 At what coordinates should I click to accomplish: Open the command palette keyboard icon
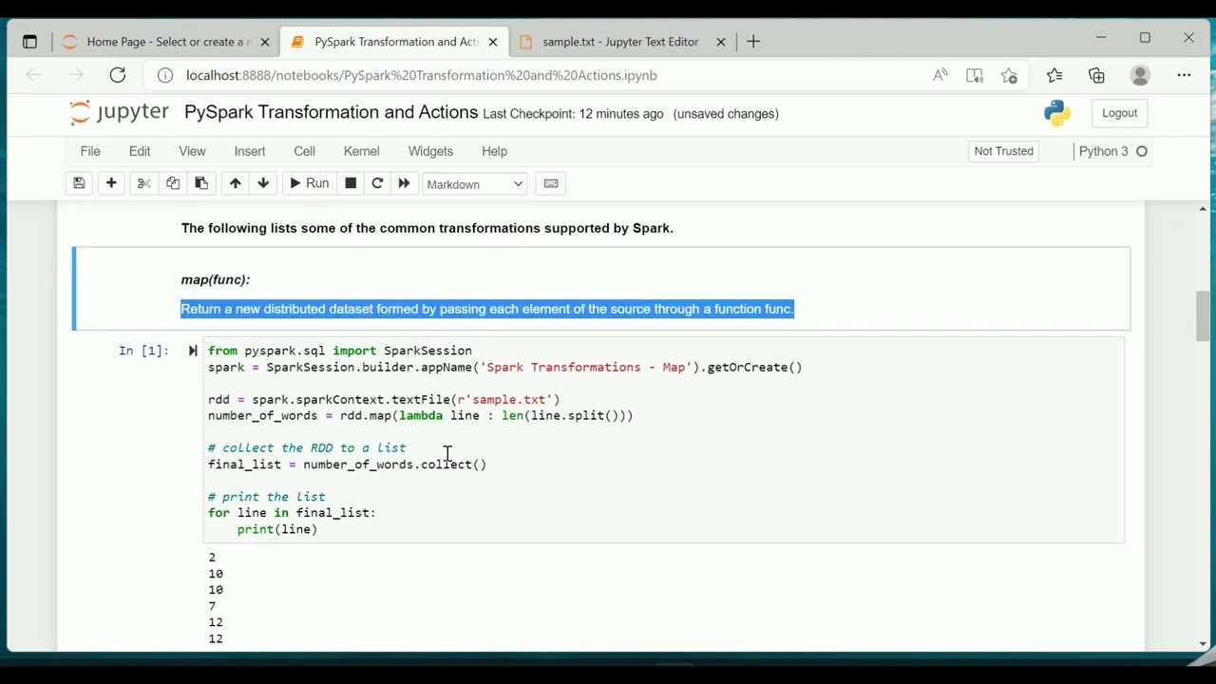(551, 183)
